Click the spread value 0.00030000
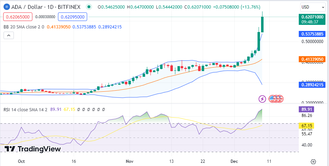Screen dimensions: 329x166 pos(45,17)
